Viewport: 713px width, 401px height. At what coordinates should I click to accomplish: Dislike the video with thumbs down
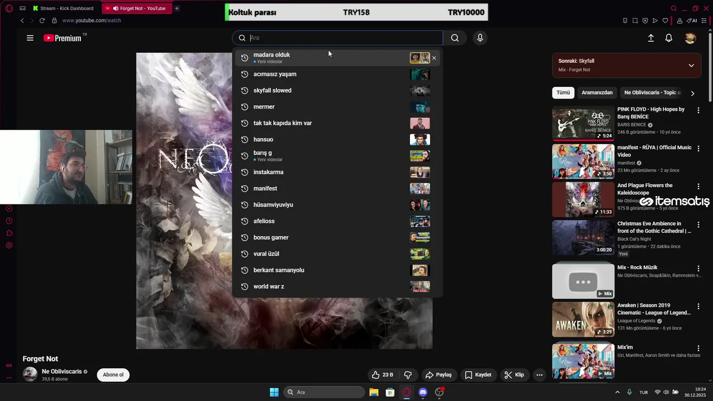click(x=408, y=375)
